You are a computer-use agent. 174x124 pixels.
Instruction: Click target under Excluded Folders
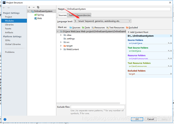(x=132, y=74)
